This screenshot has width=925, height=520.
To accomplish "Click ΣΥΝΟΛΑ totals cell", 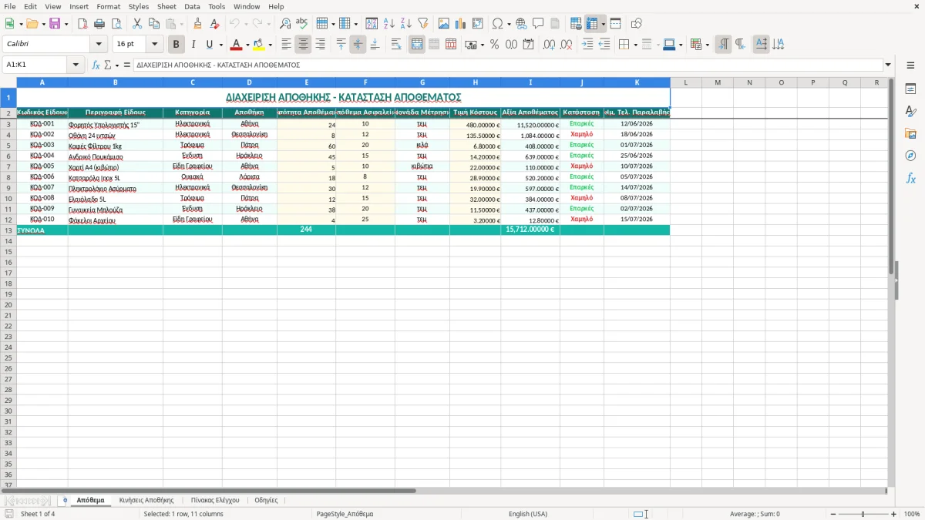I will click(x=42, y=230).
